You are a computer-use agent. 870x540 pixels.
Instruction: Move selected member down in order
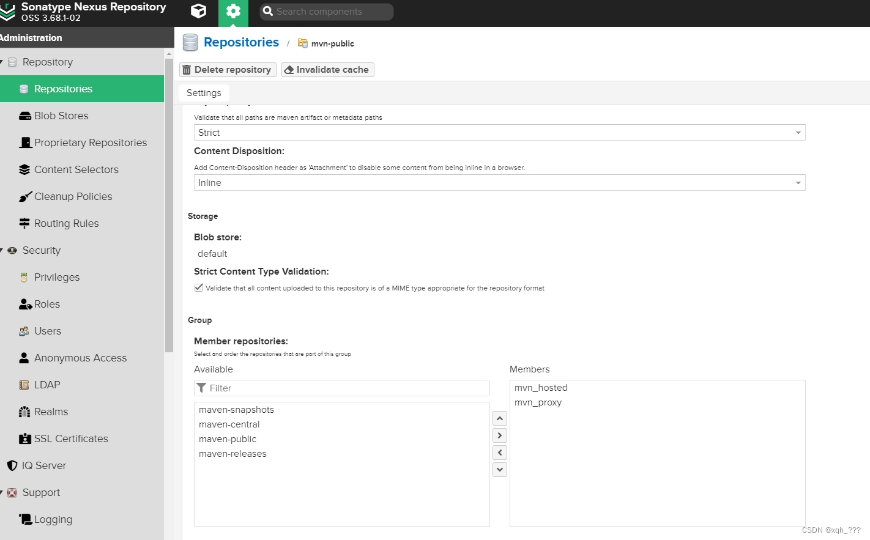point(500,470)
